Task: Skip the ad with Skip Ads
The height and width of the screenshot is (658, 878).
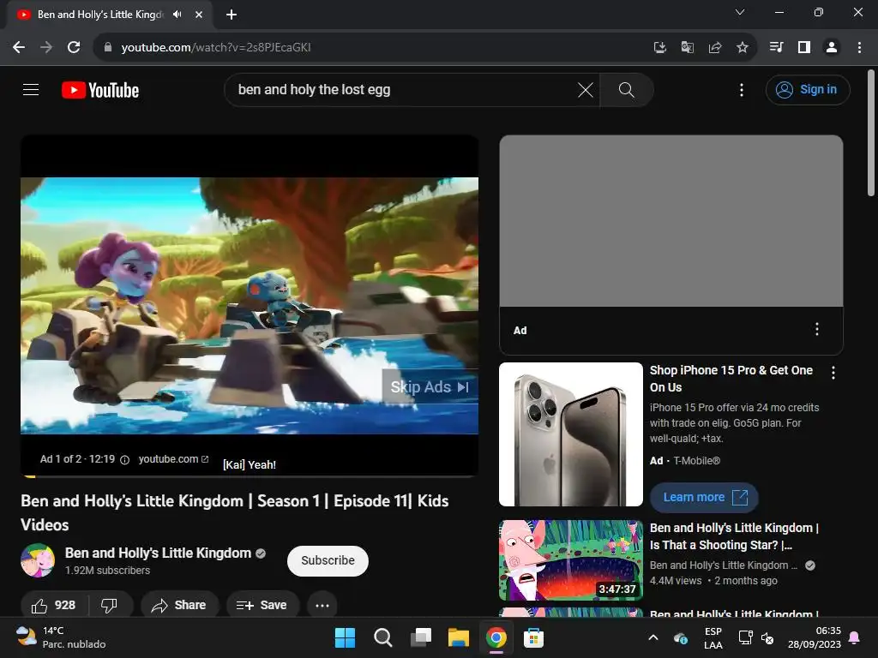Action: coord(430,386)
